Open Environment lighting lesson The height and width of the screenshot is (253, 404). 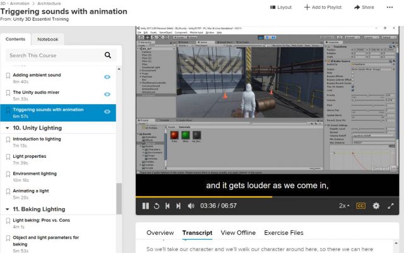(35, 174)
